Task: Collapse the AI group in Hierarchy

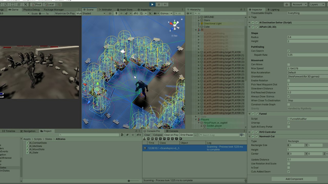Action: point(196,30)
